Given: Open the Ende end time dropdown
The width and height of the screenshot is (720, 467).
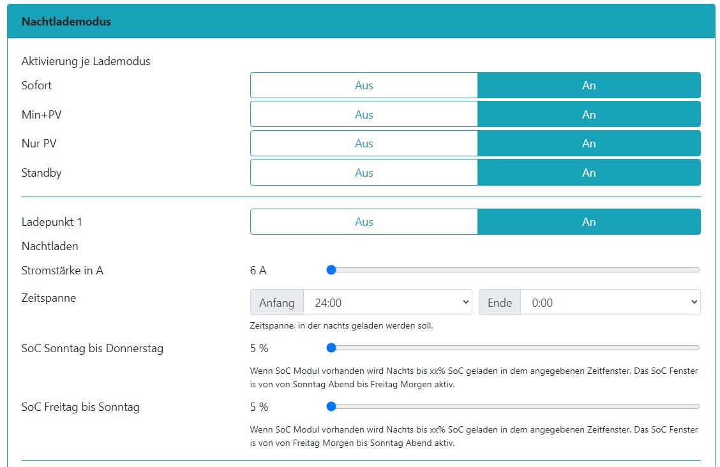Looking at the screenshot, I should 610,303.
